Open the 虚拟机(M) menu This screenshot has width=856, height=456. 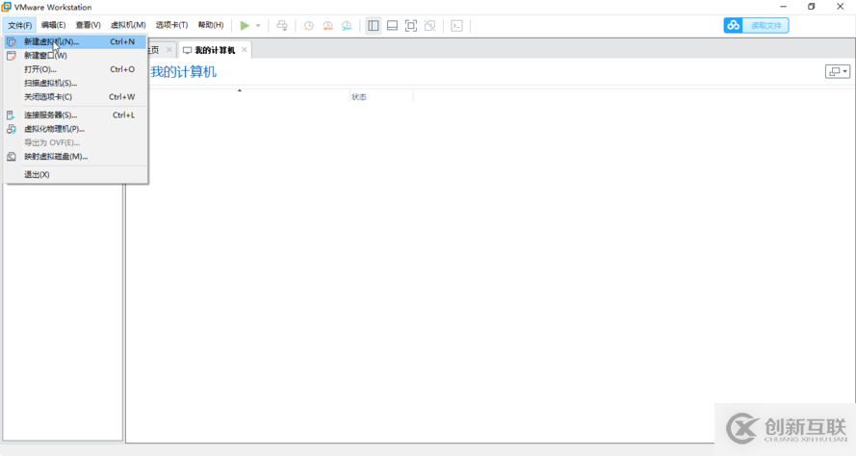[128, 25]
